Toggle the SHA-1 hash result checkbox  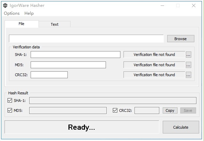point(10,101)
